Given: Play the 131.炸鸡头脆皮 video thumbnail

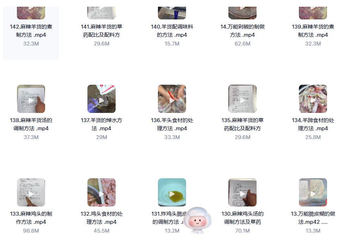Looking at the screenshot, I should click(172, 192).
